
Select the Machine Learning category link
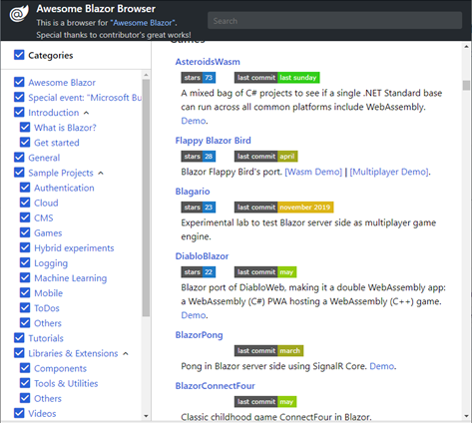(71, 278)
